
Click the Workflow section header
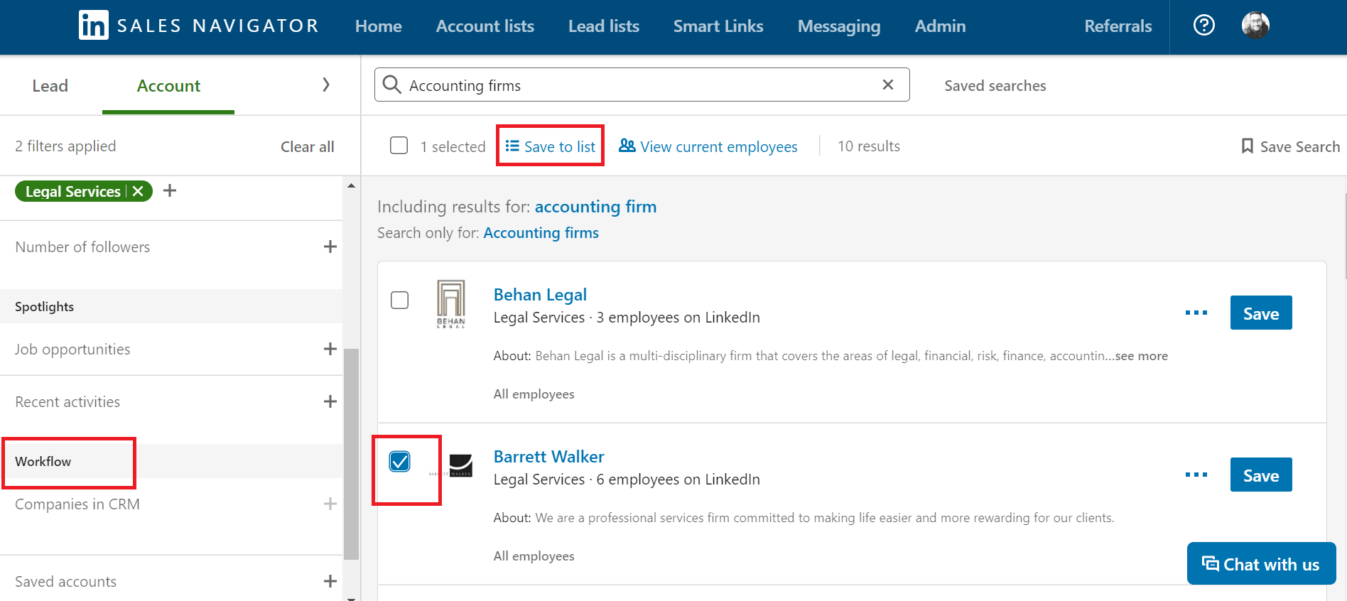click(x=43, y=462)
